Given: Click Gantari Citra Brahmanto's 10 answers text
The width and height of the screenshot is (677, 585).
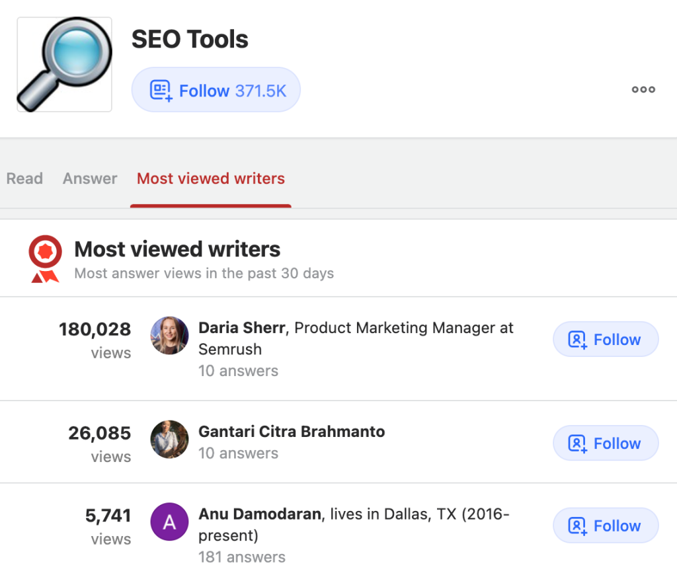Looking at the screenshot, I should (x=238, y=453).
